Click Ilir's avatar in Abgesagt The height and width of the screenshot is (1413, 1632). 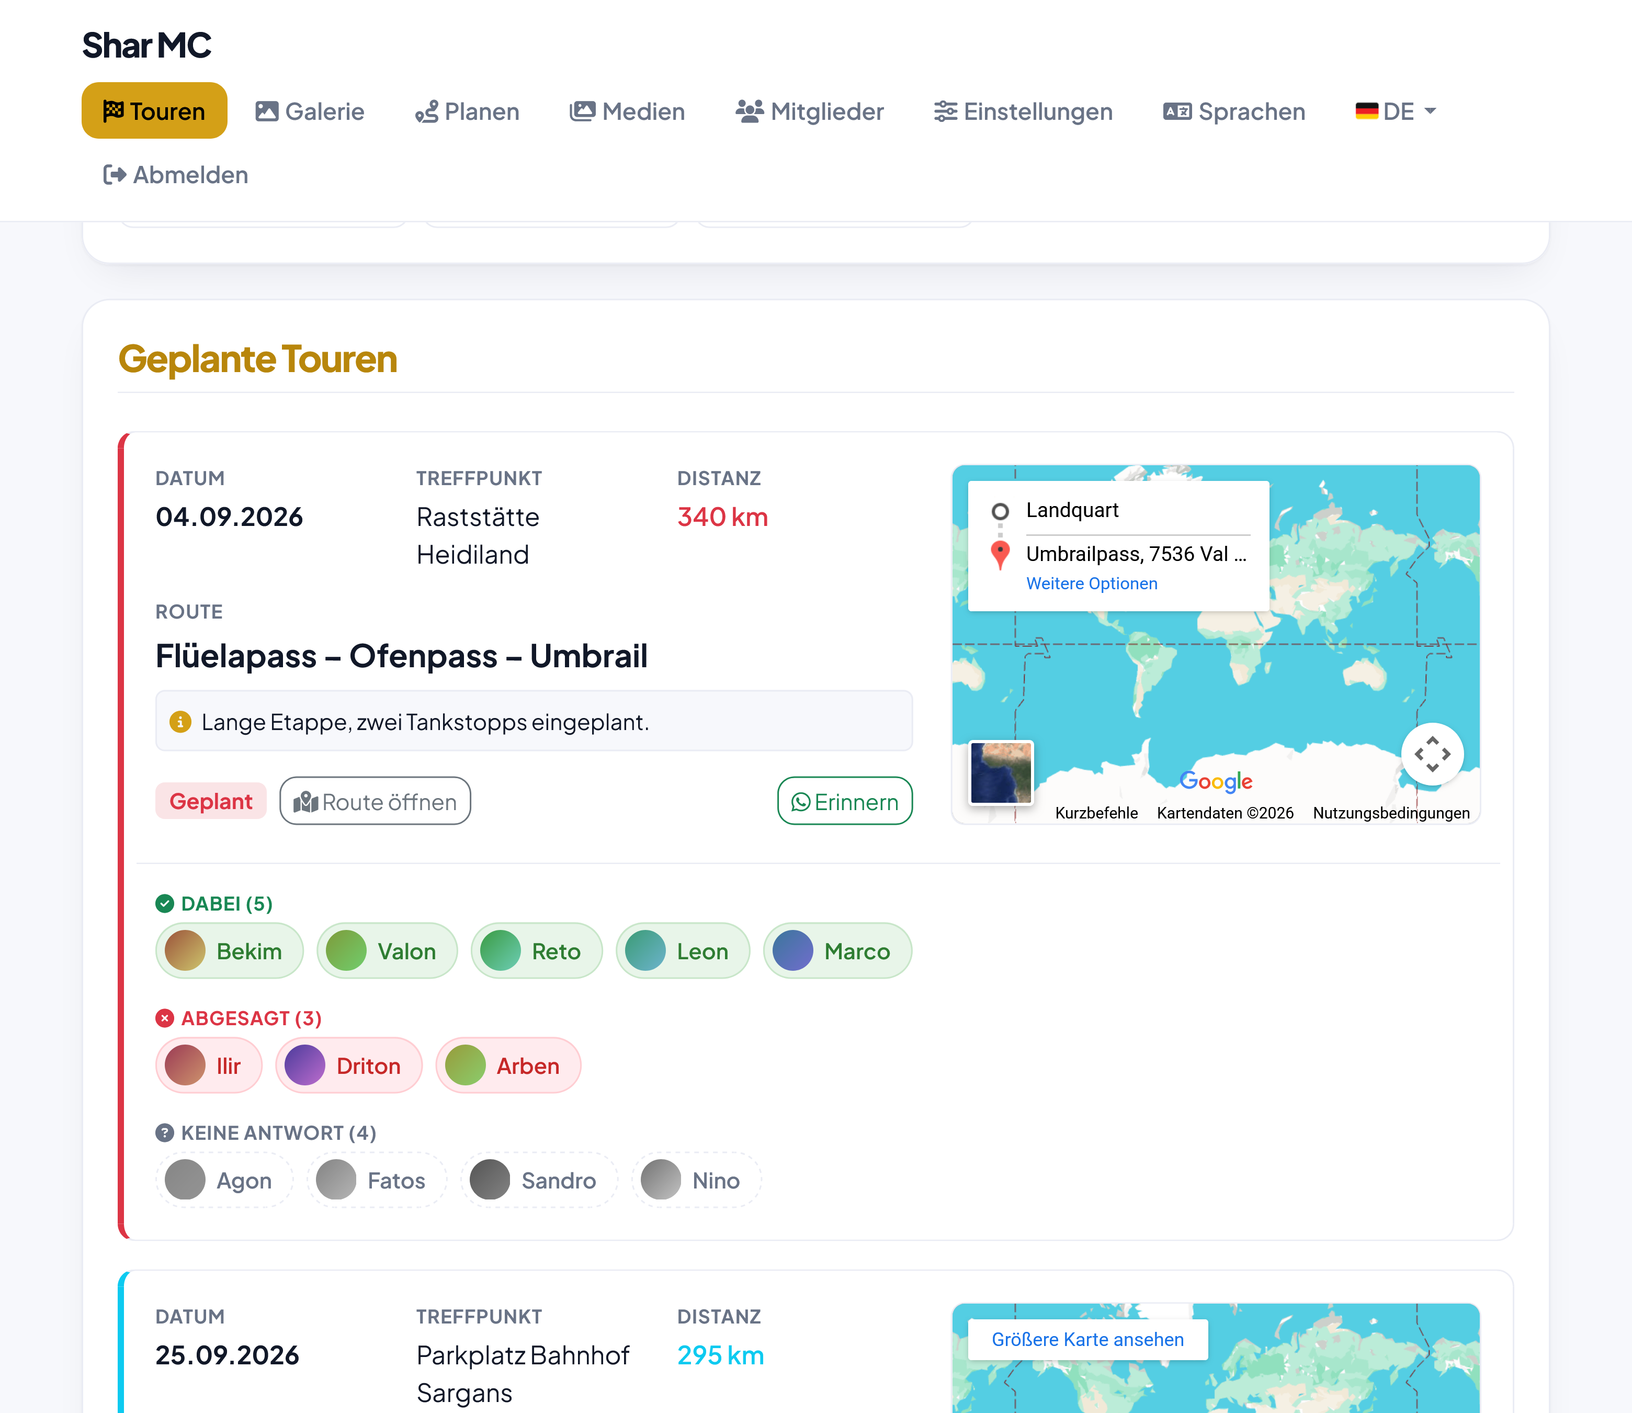click(185, 1066)
